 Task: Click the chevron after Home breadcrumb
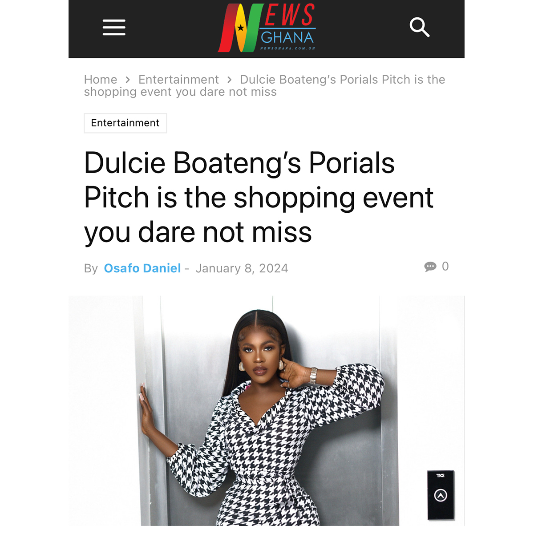click(128, 80)
